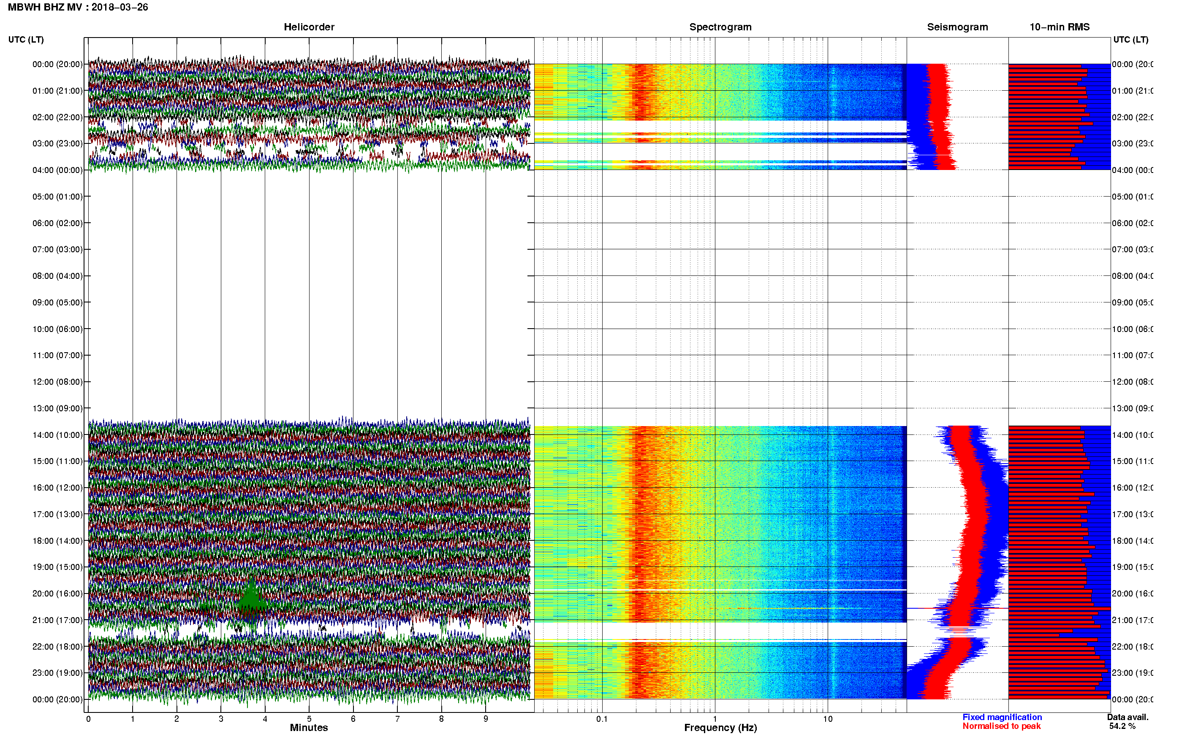The image size is (1201, 750).
Task: Click the '0.1' frequency tick label
Action: 602,719
